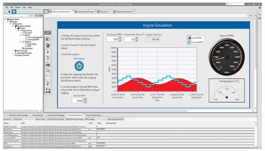The height and width of the screenshot is (151, 265).
Task: Open the zoom percentage dropdown
Action: [x=255, y=16]
